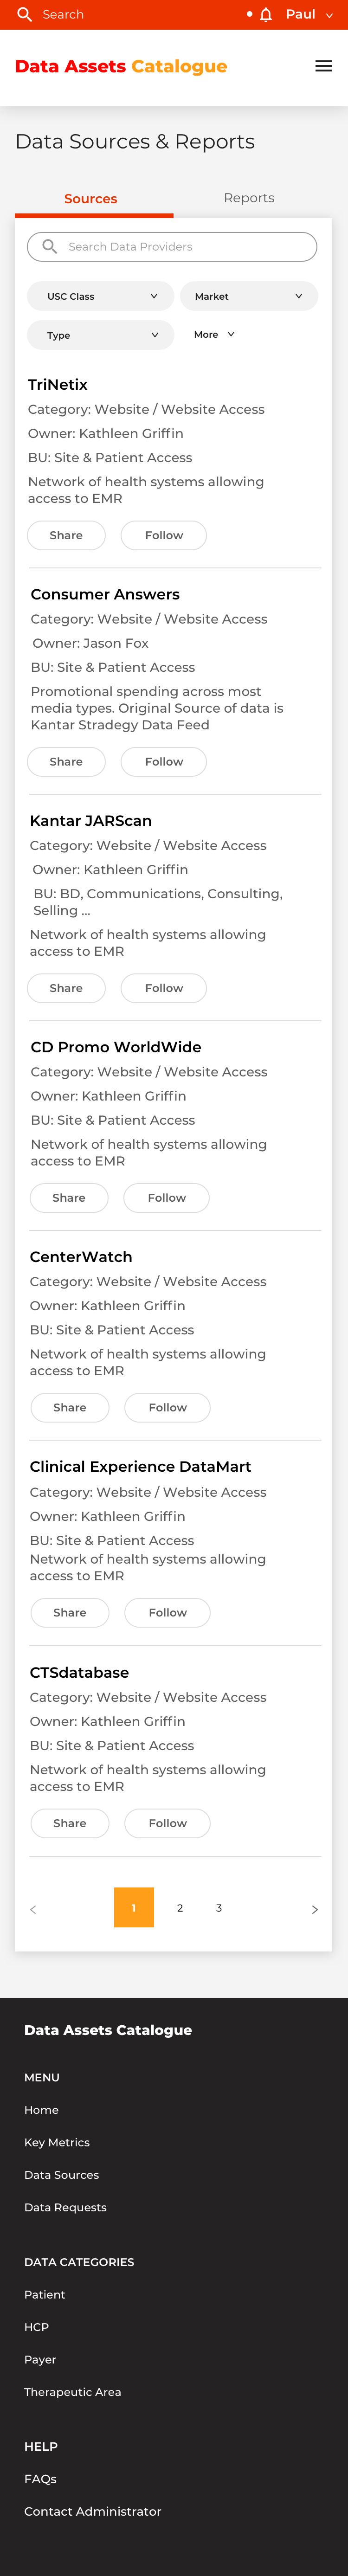The image size is (348, 2576).
Task: Select the Sources tab
Action: coord(91,199)
